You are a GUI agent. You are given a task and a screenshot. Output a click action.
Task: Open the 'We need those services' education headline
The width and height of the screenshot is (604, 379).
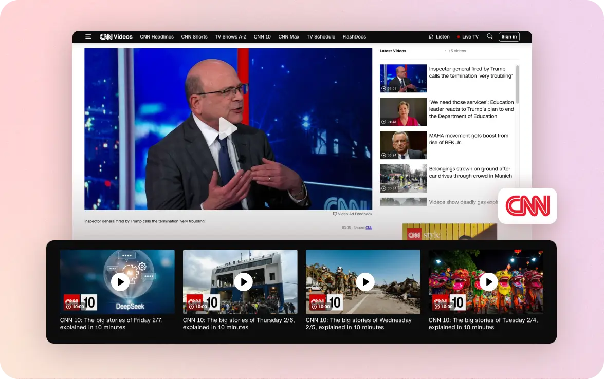(471, 109)
